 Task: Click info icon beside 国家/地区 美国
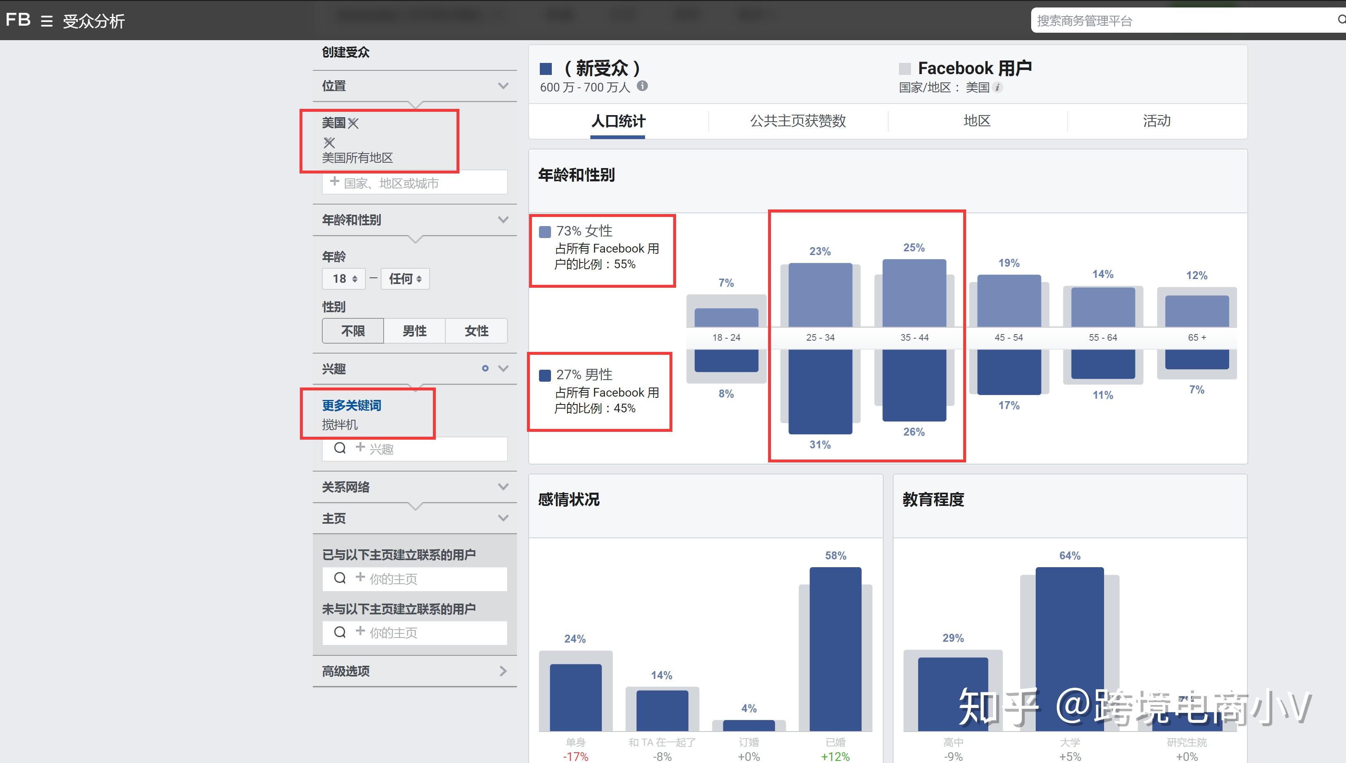pos(998,87)
